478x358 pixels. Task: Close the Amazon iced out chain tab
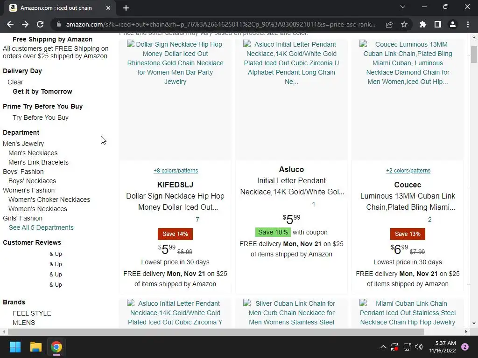click(108, 8)
